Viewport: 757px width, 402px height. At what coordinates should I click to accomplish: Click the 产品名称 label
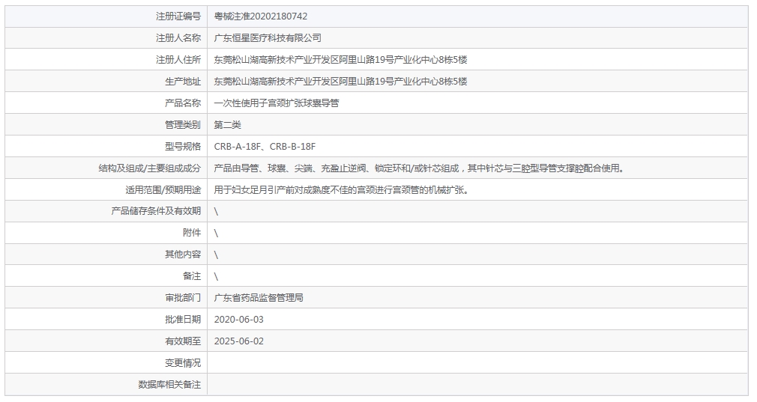(x=182, y=103)
